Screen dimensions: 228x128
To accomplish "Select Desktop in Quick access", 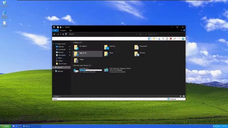I will tap(61, 47).
